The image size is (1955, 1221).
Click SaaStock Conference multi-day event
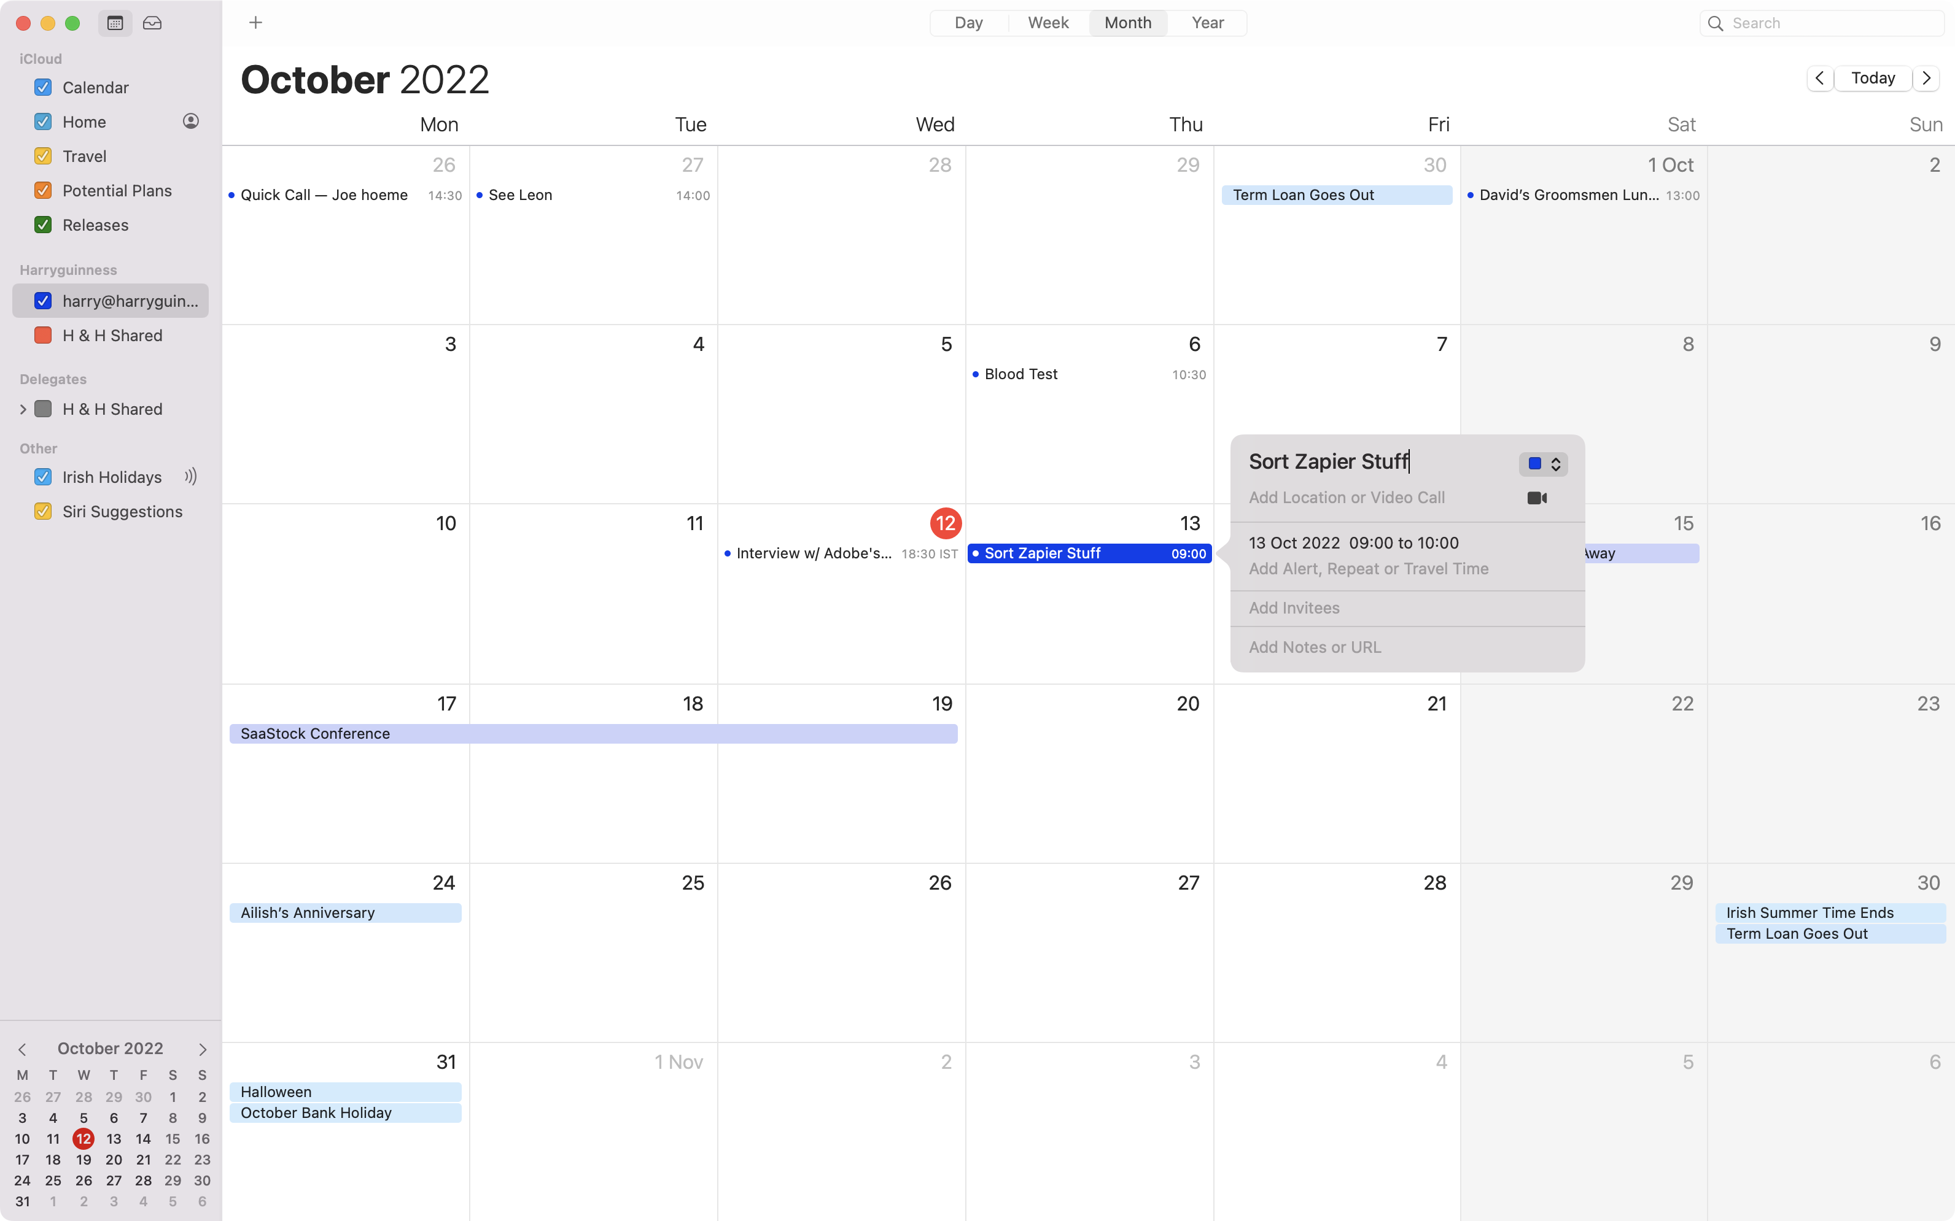point(593,733)
